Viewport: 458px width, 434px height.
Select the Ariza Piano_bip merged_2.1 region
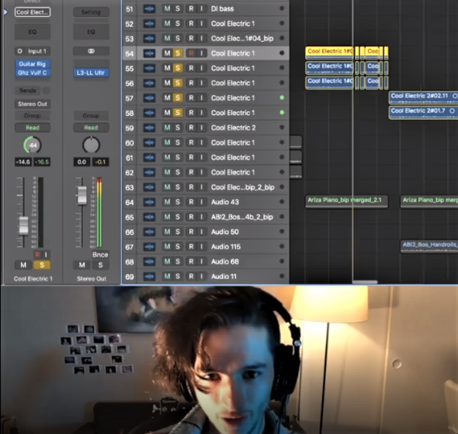(347, 201)
